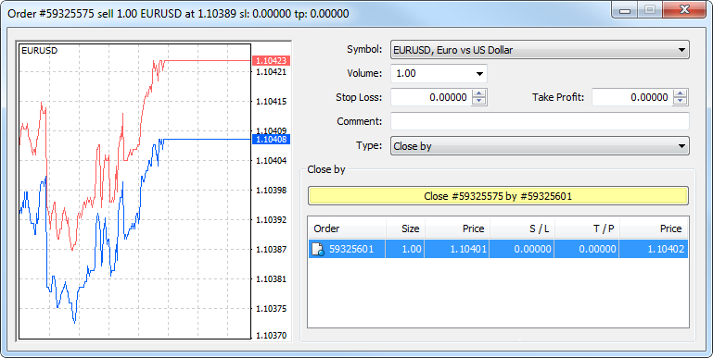This screenshot has width=713, height=358.
Task: Increase Take Profit with up arrow
Action: pos(681,93)
